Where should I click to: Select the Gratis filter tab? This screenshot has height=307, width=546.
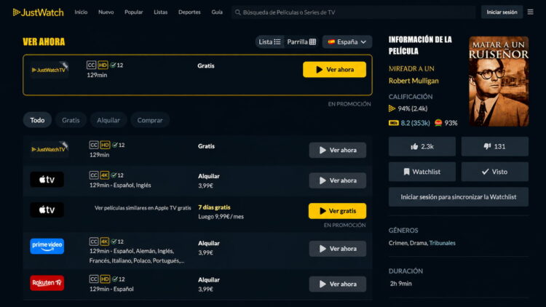point(71,120)
